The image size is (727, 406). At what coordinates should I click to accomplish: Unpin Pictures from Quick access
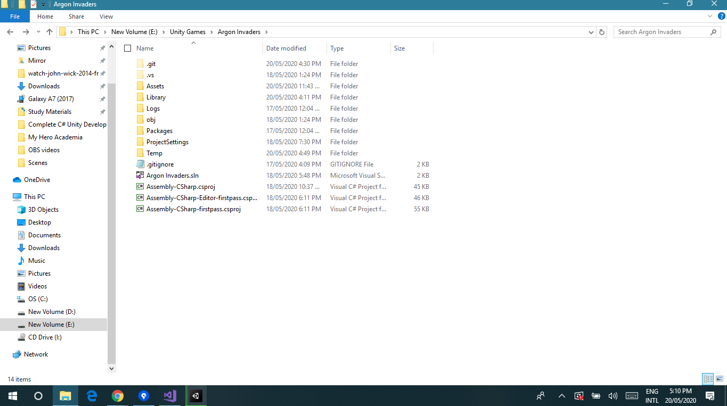102,48
